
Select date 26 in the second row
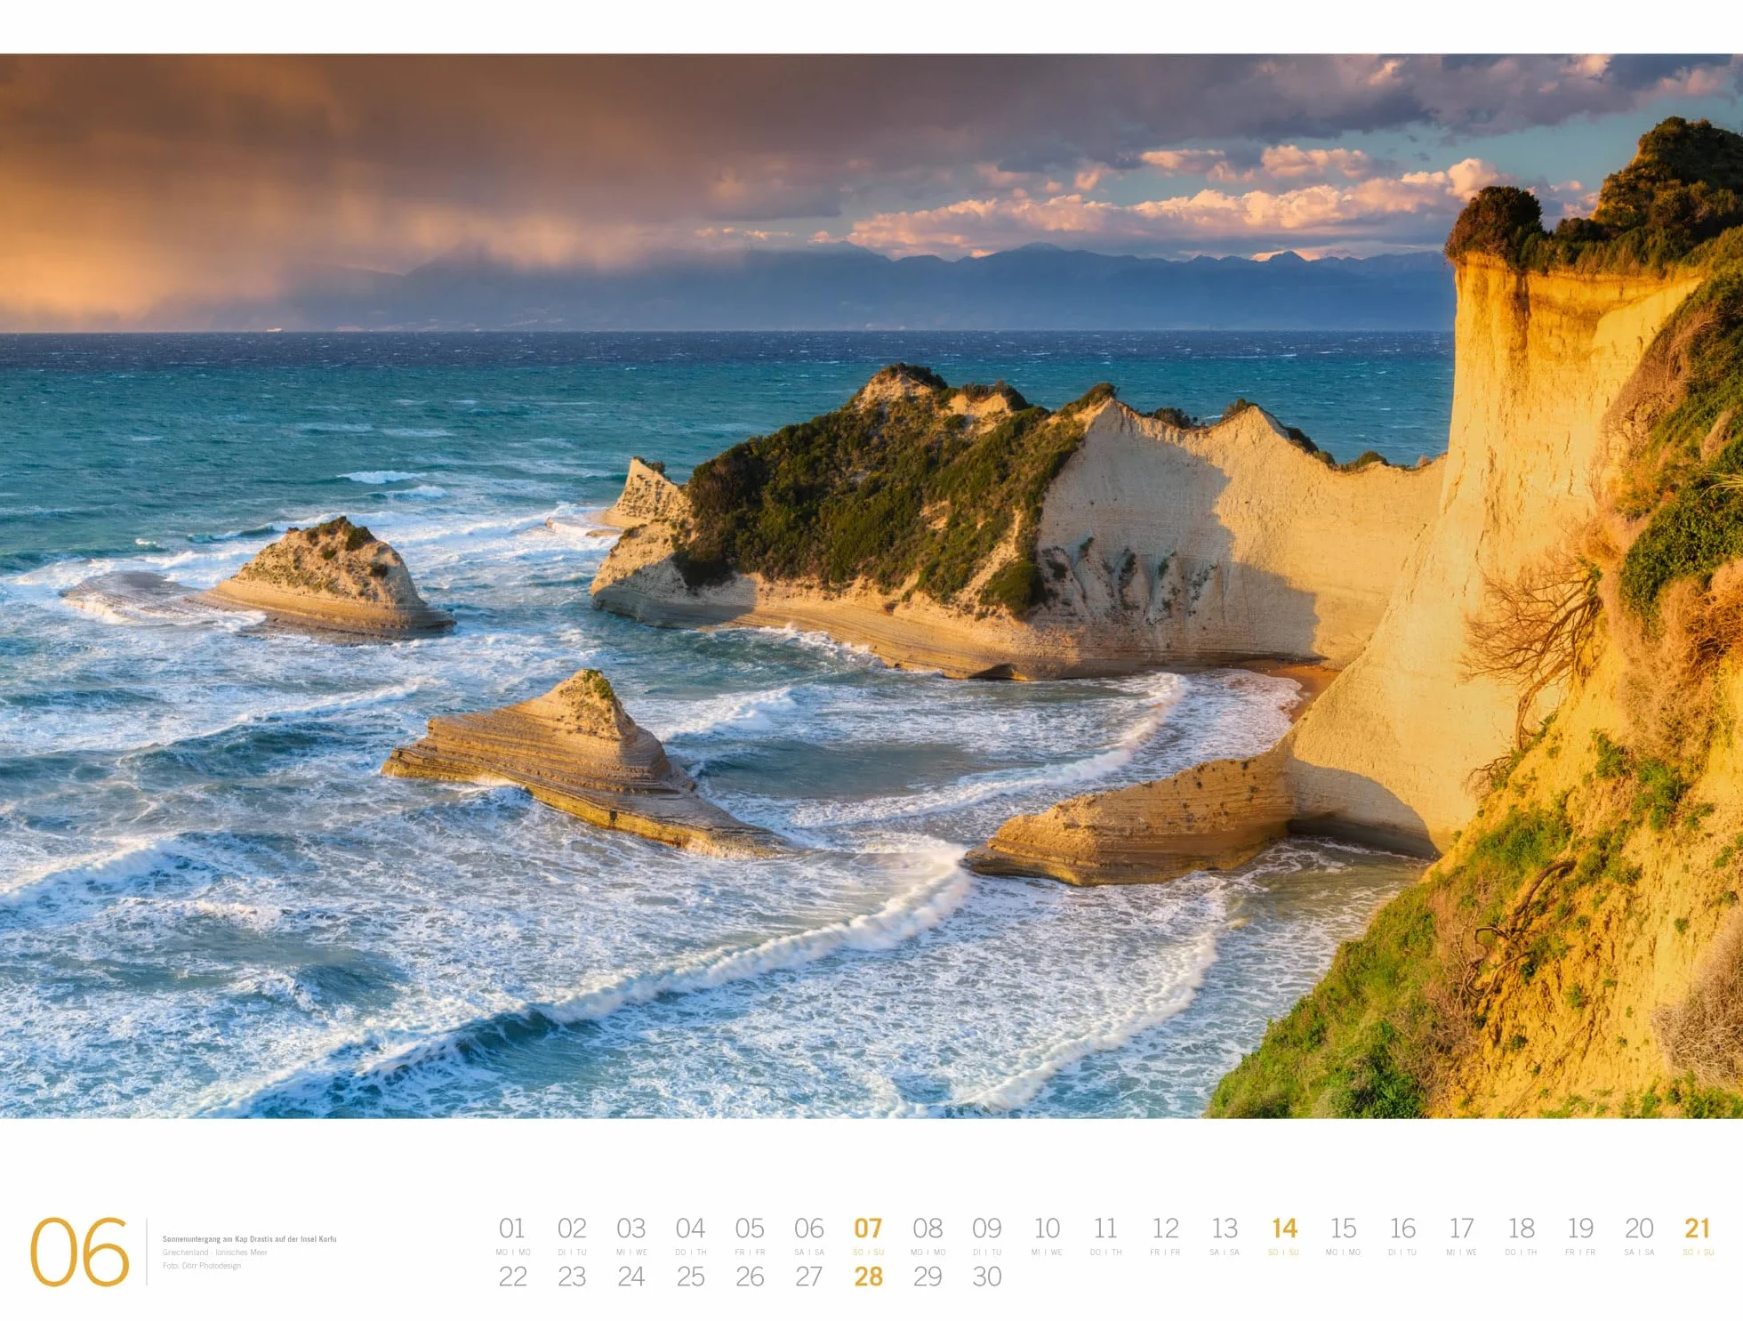(750, 1277)
